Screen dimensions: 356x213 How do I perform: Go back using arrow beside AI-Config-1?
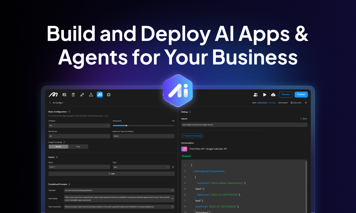50,103
